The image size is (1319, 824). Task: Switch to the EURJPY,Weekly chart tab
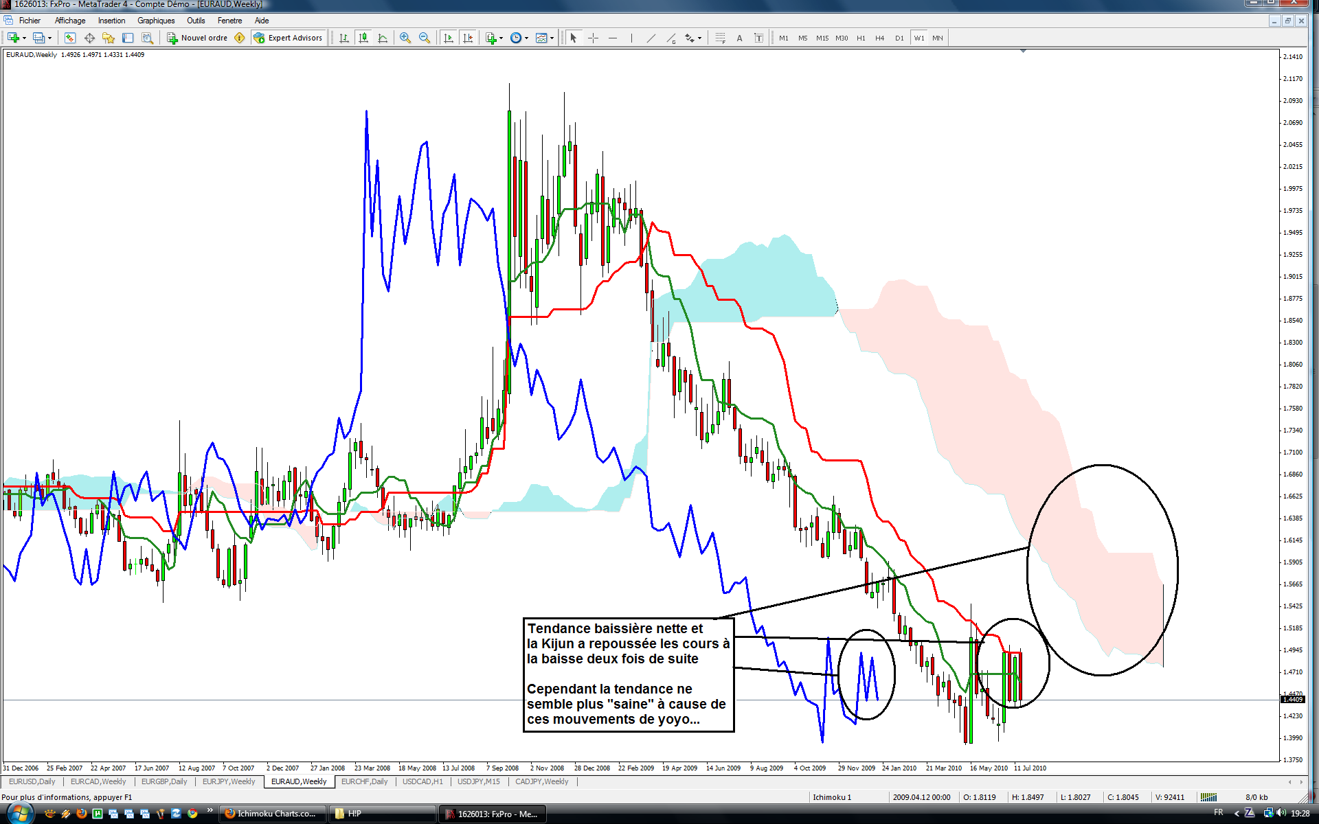coord(228,781)
